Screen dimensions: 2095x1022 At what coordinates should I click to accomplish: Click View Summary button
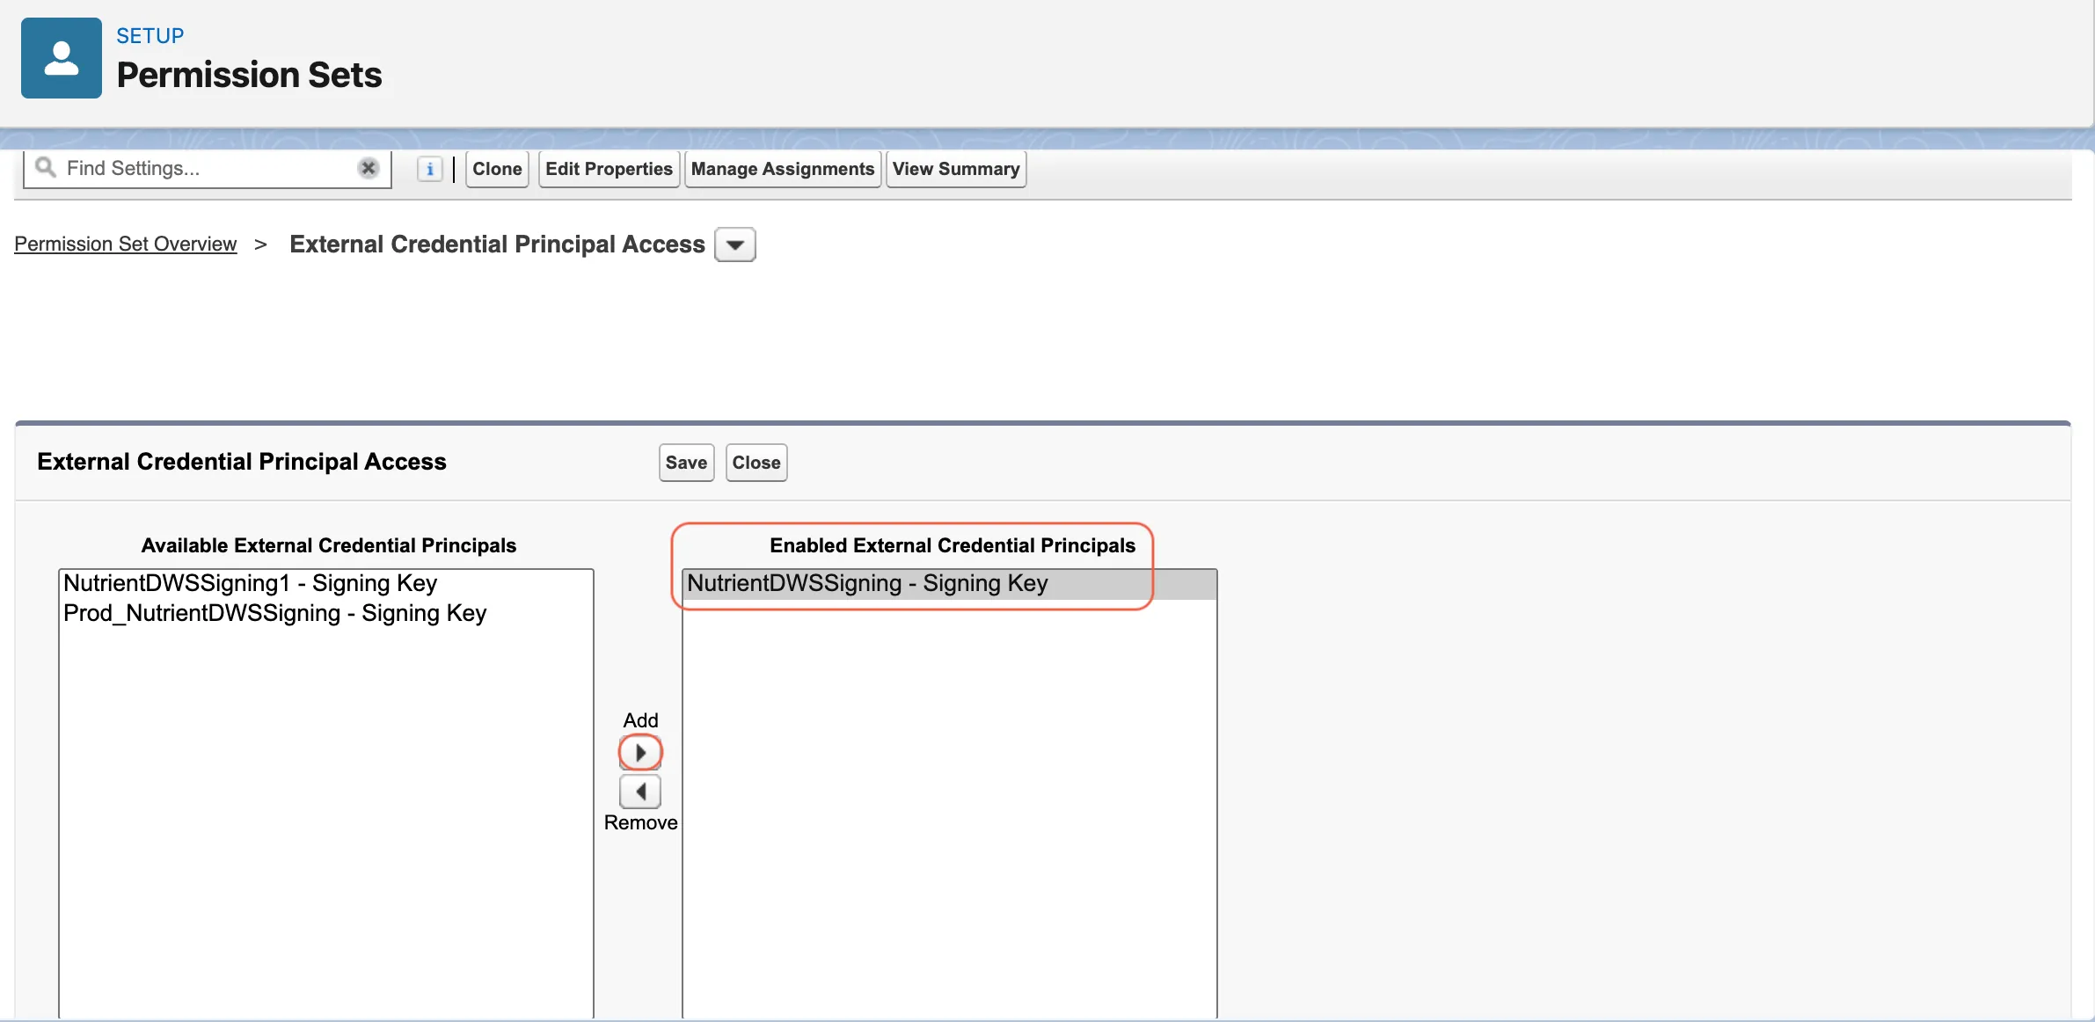click(x=956, y=169)
